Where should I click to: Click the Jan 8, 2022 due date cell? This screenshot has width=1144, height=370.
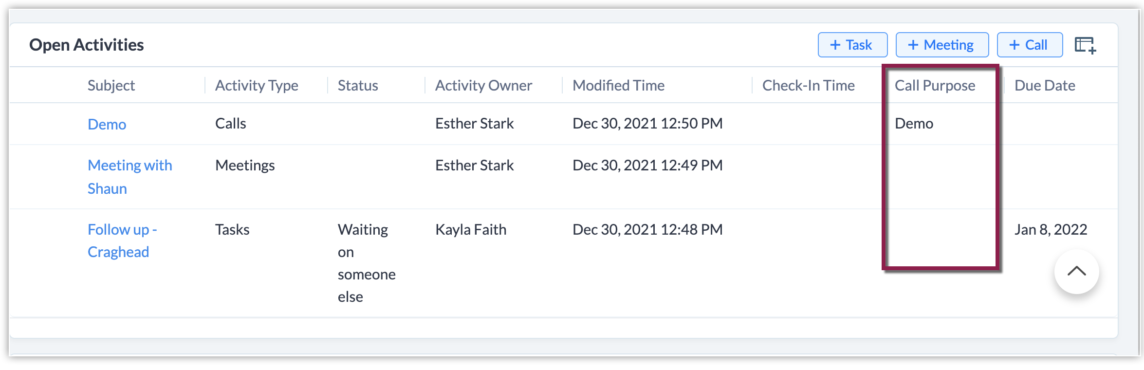1051,229
